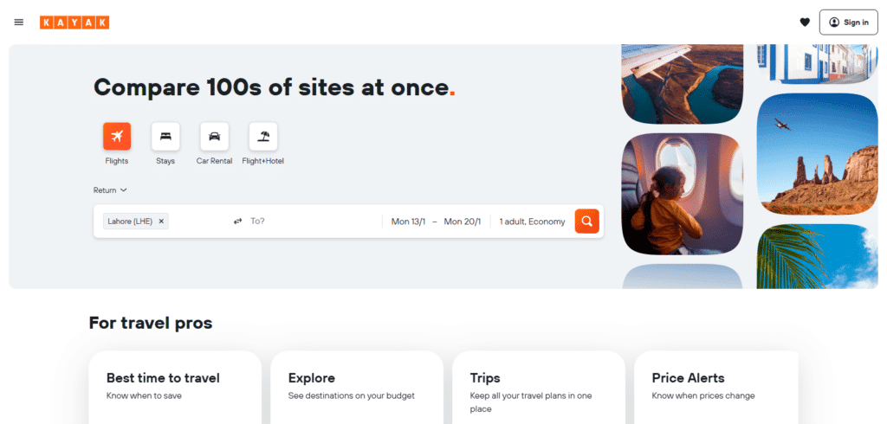Open departure date Mon 13/1
887x424 pixels.
[x=408, y=222]
